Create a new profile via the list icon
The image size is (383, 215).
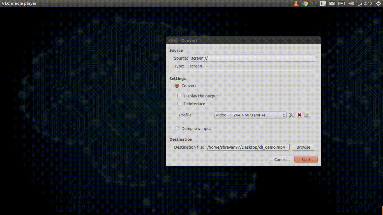(x=307, y=115)
